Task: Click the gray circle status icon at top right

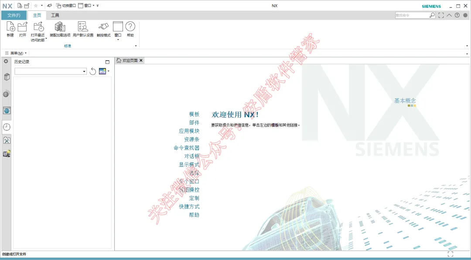Action: pos(465,15)
